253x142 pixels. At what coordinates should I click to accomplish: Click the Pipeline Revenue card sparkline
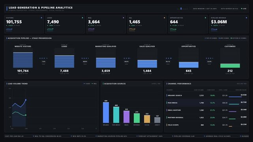point(214,30)
